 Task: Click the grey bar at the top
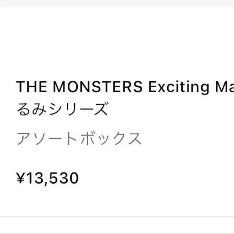[117, 3]
